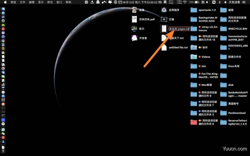250x156 pixels.
Task: Open the green Android icon in Dock
Action: click(3, 25)
